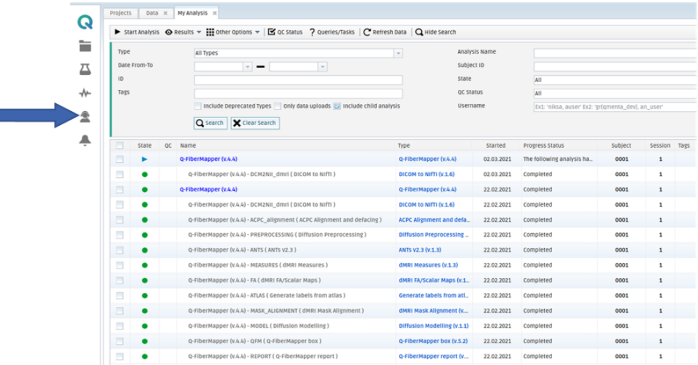The height and width of the screenshot is (365, 698).
Task: Uncheck Include child analysis checkbox
Action: [x=337, y=106]
